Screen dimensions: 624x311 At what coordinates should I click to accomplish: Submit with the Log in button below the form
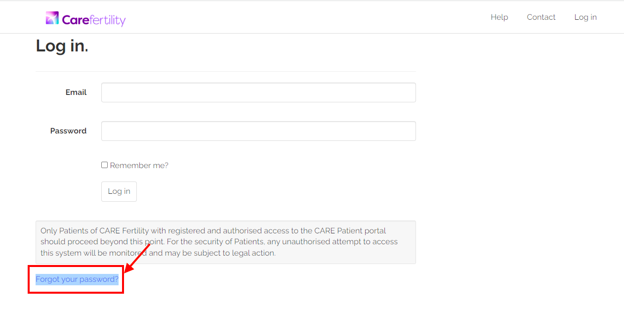point(119,191)
